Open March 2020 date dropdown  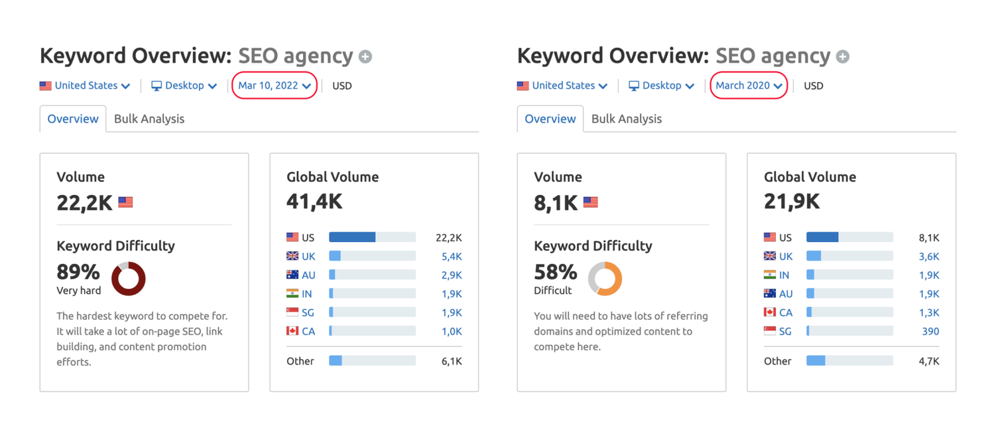click(x=749, y=86)
